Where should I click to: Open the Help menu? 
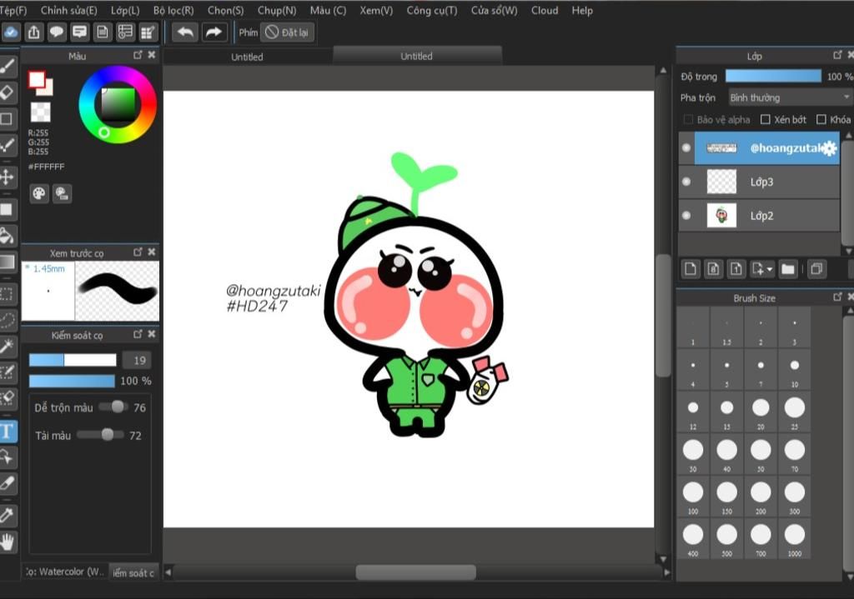pyautogui.click(x=582, y=10)
